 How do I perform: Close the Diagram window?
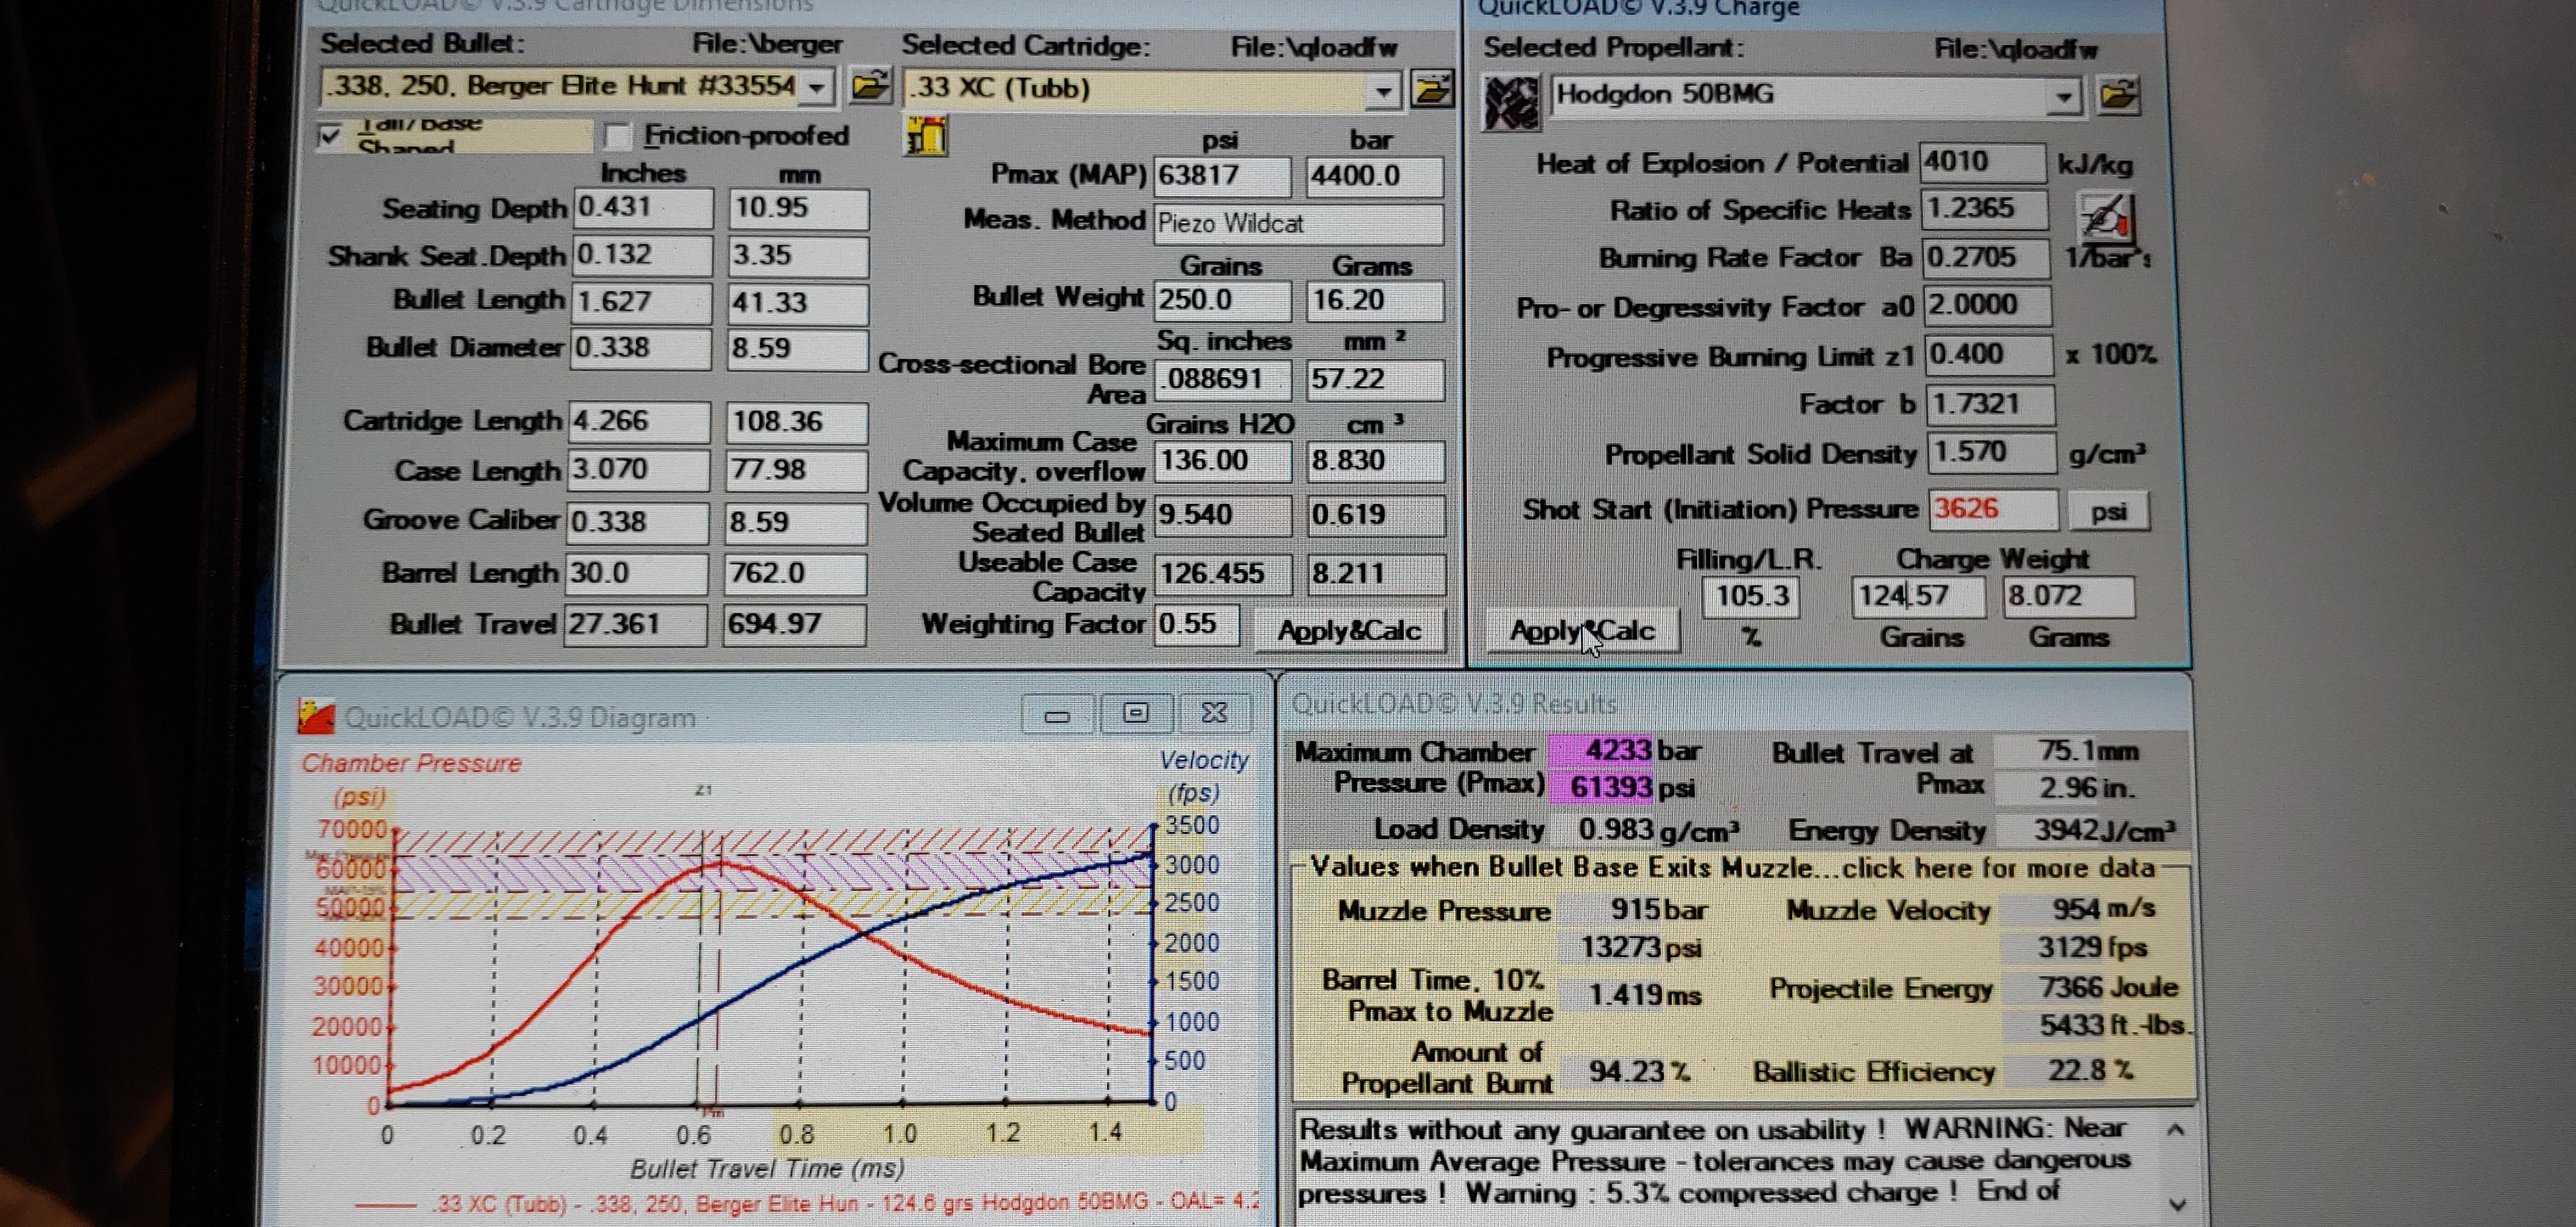click(1214, 713)
